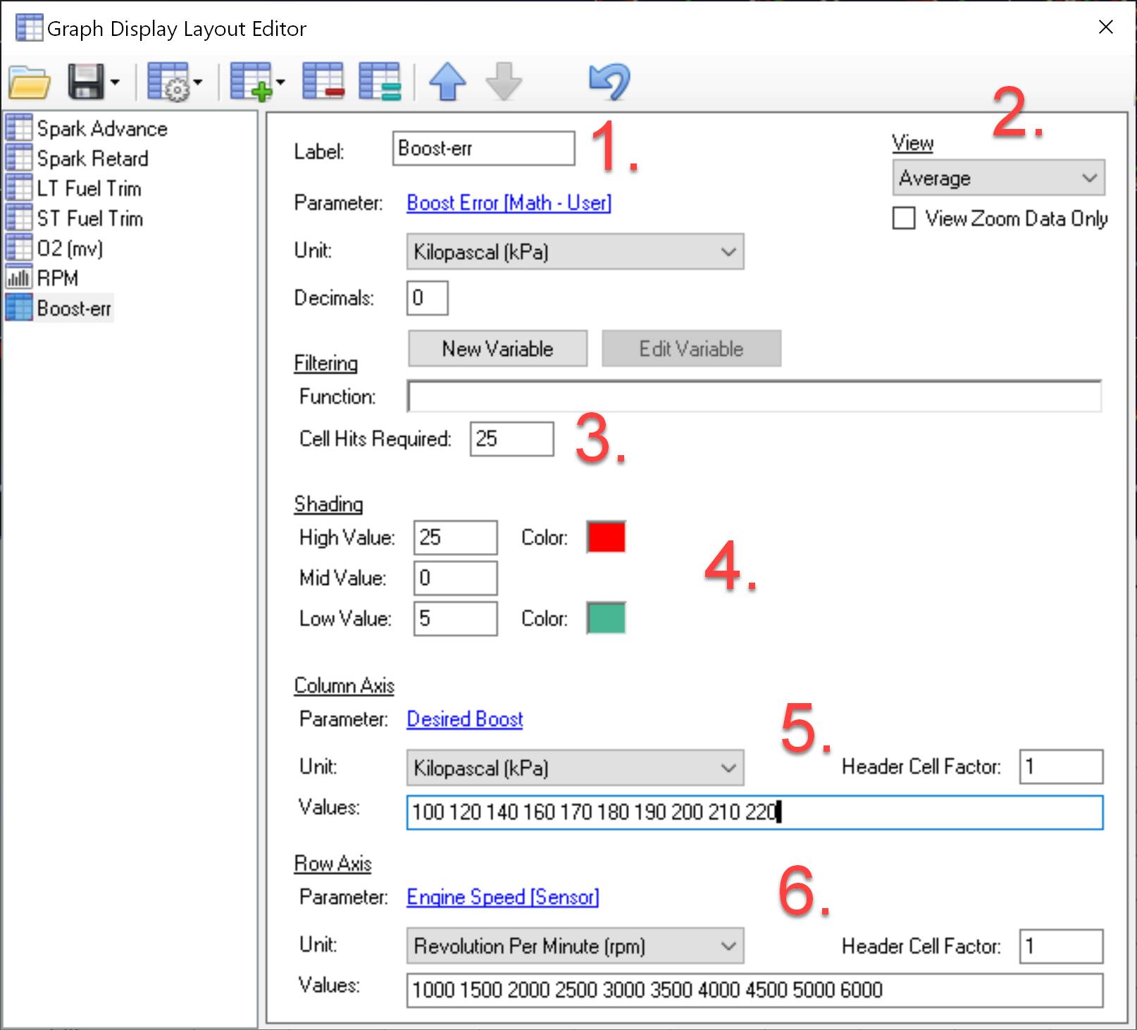This screenshot has width=1137, height=1030.
Task: Open a saved graph layout file
Action: pyautogui.click(x=28, y=82)
